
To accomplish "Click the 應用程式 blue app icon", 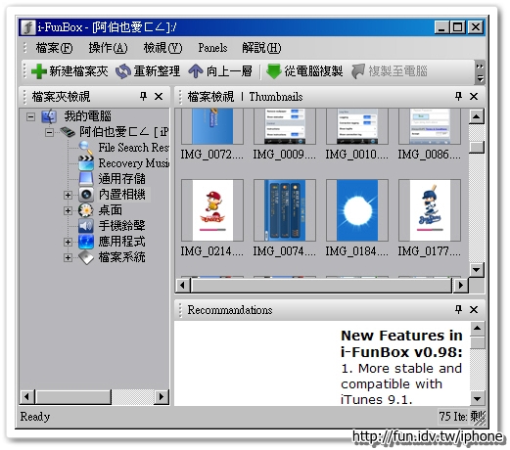I will 86,242.
